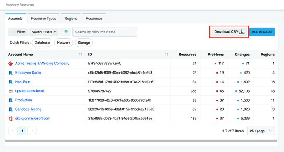Open the 25 / page size dropdown
Viewport: 284px width, 152px height.
pyautogui.click(x=261, y=131)
